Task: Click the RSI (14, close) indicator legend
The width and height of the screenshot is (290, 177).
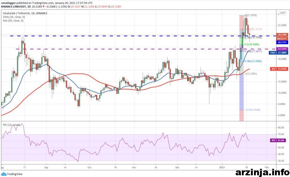Action: pos(11,125)
